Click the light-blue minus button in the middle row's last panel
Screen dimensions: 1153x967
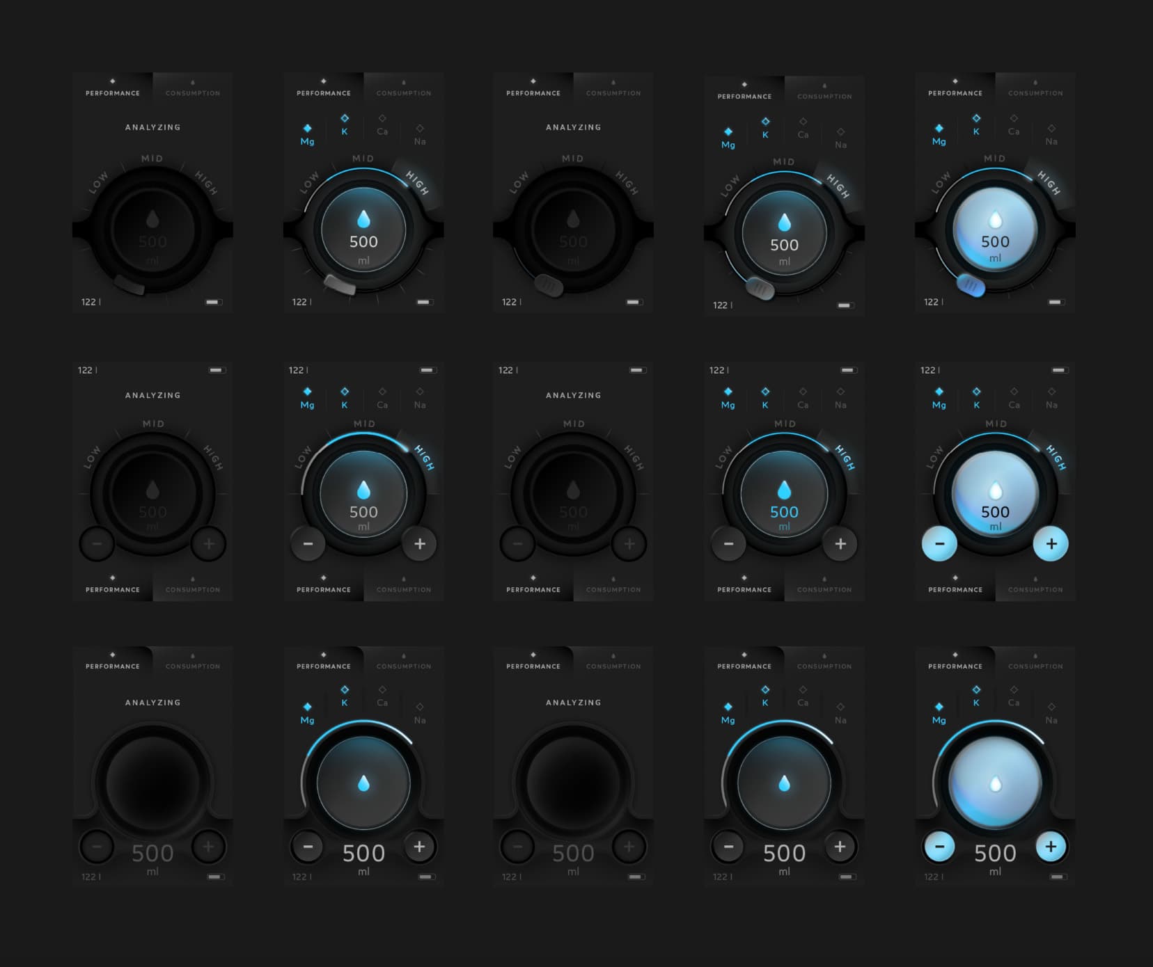point(939,543)
